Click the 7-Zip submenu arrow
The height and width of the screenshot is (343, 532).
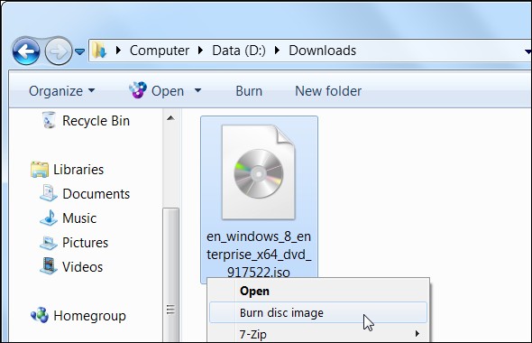(x=417, y=334)
